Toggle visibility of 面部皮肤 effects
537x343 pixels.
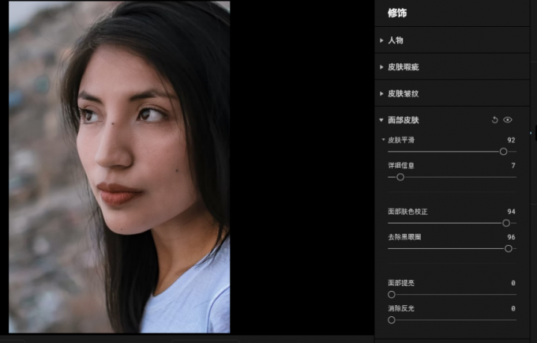[x=508, y=120]
